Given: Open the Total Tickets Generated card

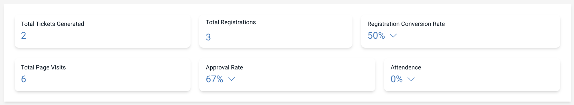Looking at the screenshot, I should point(103,32).
